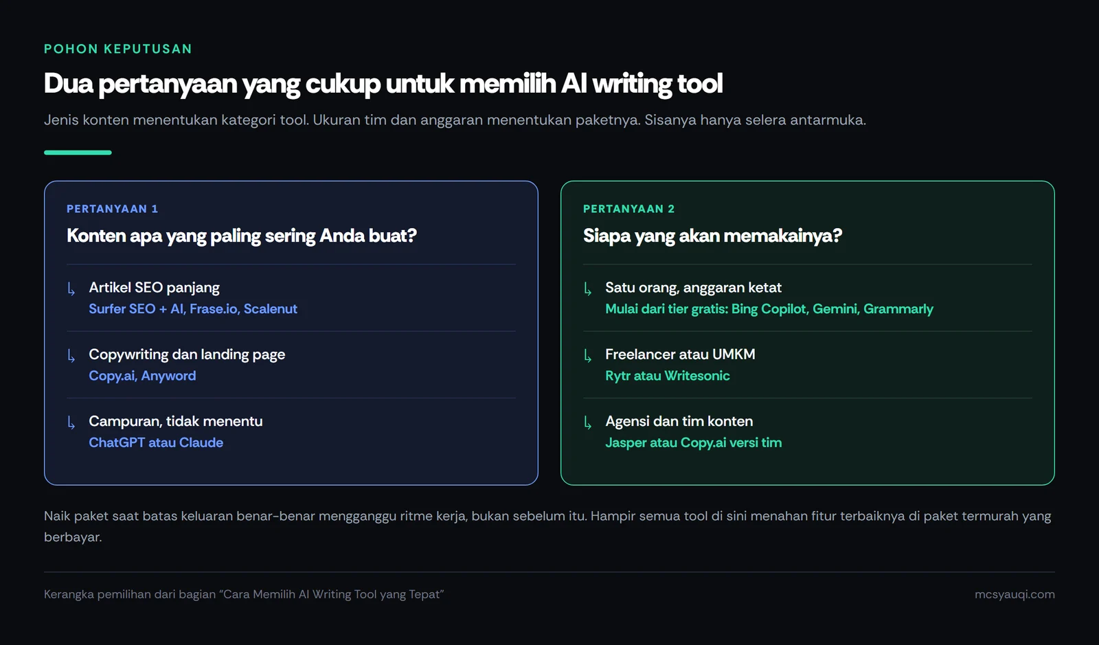Click 'Jasper atau Copy.ai versi tim' text
The width and height of the screenshot is (1099, 645).
[x=694, y=442]
